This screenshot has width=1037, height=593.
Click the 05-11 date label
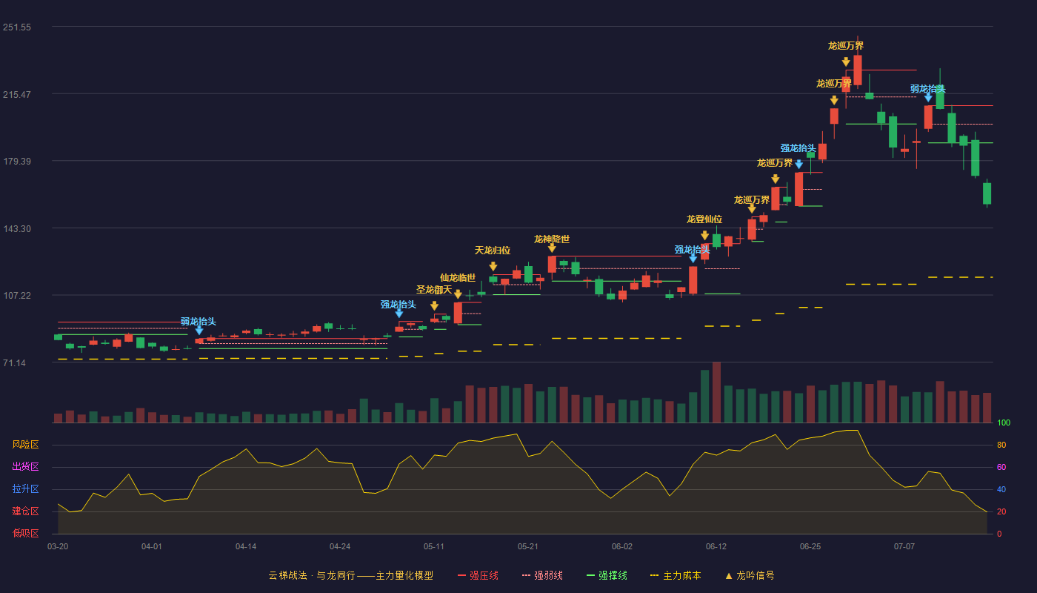click(434, 546)
